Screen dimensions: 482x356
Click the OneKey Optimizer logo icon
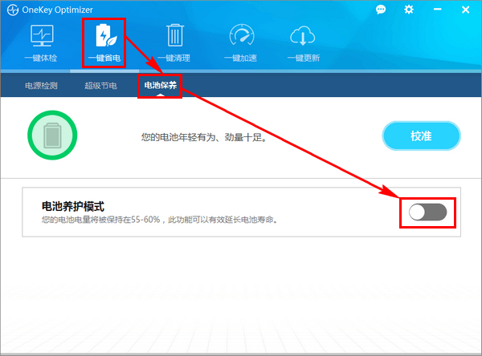pyautogui.click(x=13, y=10)
